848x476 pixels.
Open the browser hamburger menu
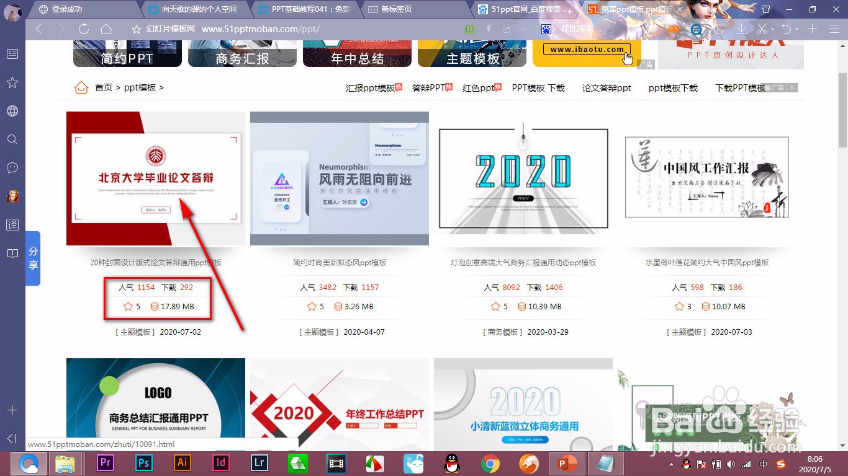pyautogui.click(x=834, y=29)
